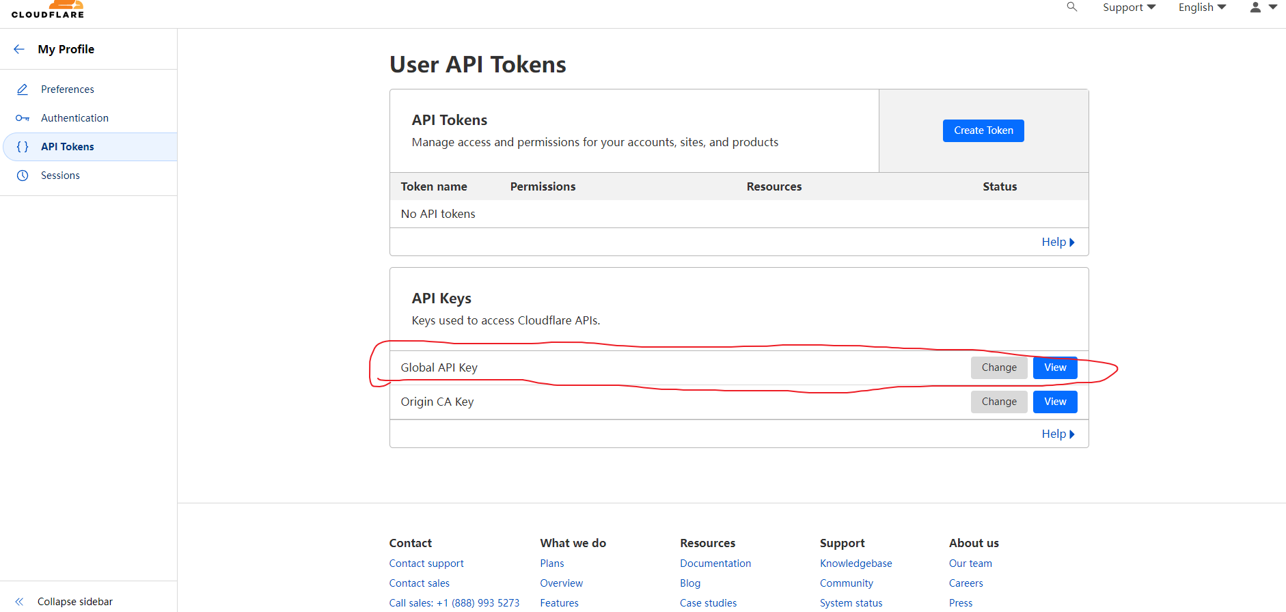Open Press footer link
The image size is (1286, 612).
[x=961, y=603]
